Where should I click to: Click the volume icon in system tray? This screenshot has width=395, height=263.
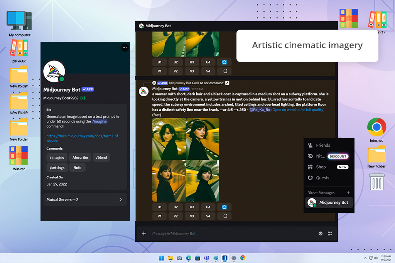[x=376, y=258]
